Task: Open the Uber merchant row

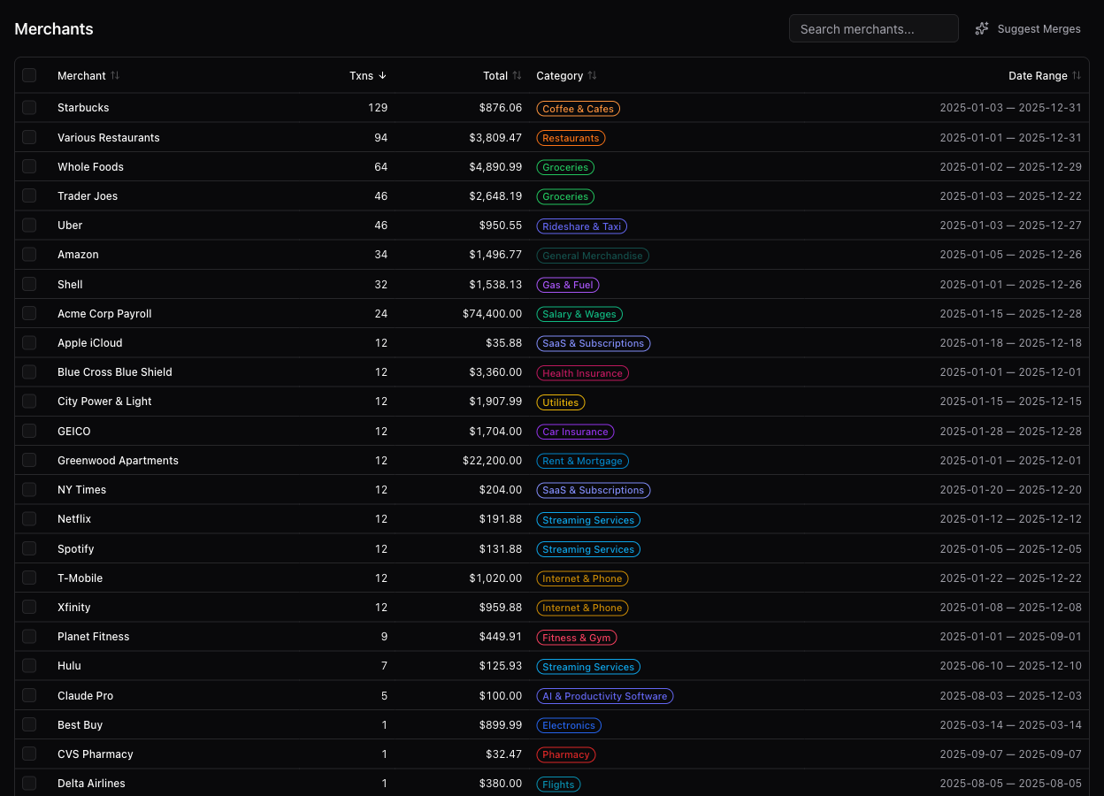Action: (x=69, y=225)
